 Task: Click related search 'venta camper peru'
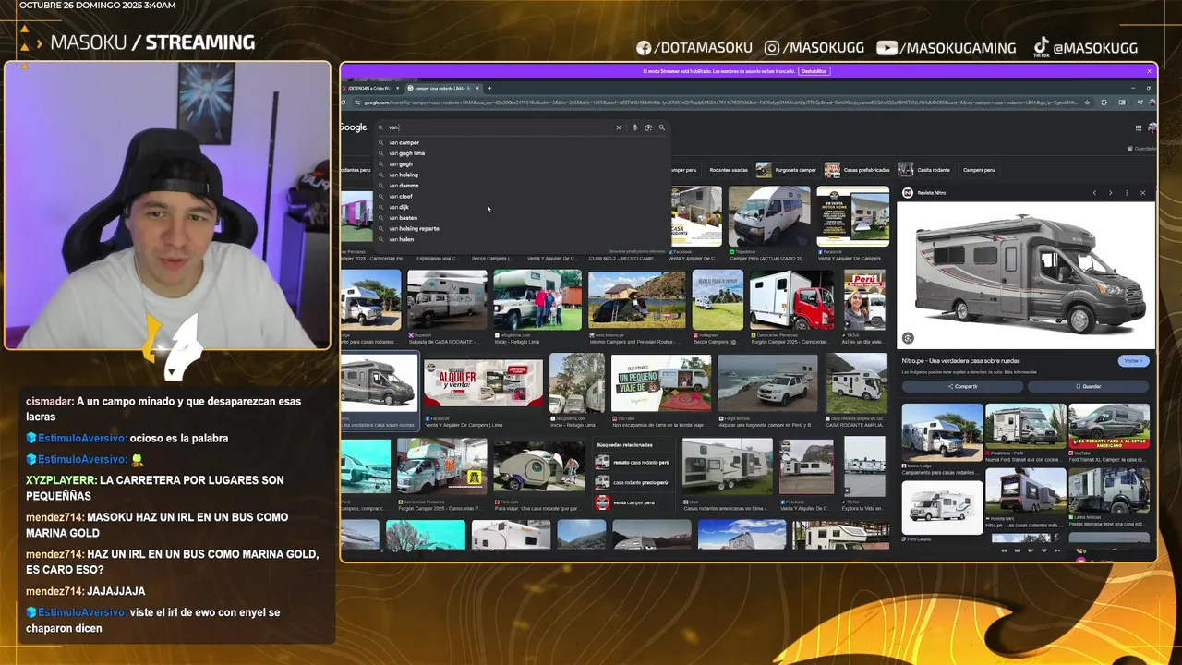pos(633,502)
